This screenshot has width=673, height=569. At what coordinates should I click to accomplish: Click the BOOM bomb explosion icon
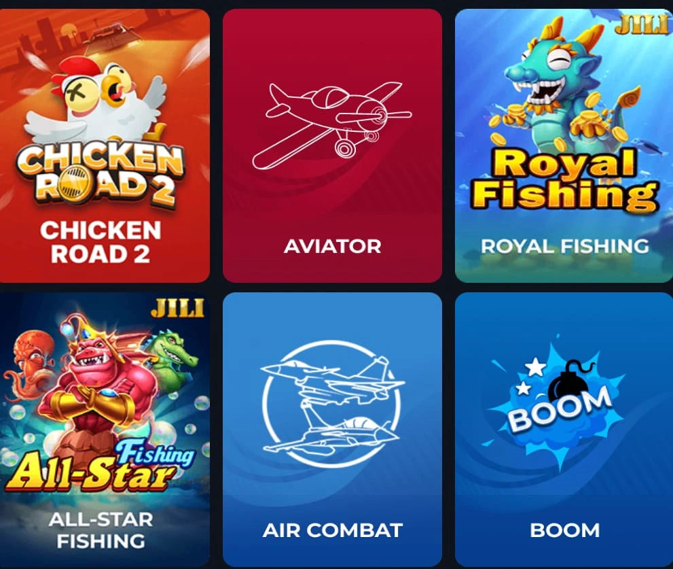tap(557, 401)
